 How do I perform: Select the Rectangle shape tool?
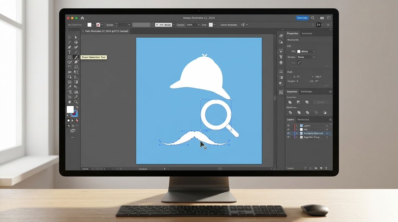tap(69, 57)
